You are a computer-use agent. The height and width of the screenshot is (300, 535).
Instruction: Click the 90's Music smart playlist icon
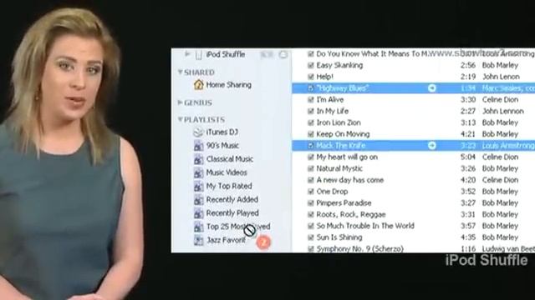(x=199, y=146)
